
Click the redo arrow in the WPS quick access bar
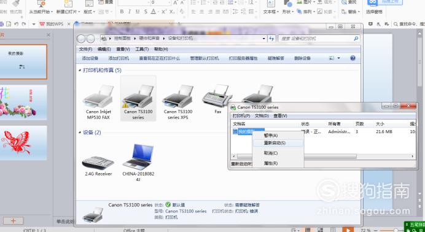(24, 24)
